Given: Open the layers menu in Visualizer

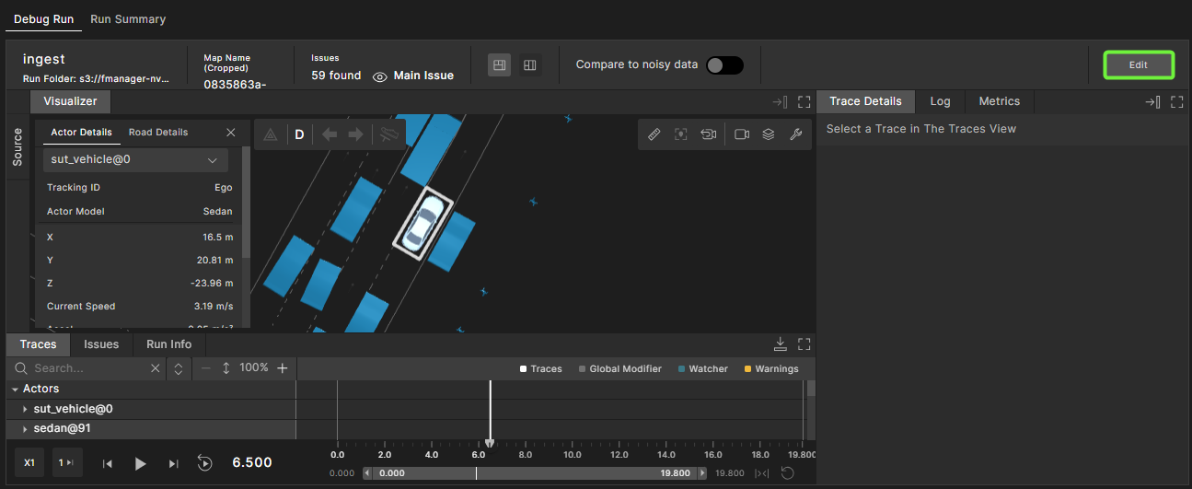Looking at the screenshot, I should (769, 134).
